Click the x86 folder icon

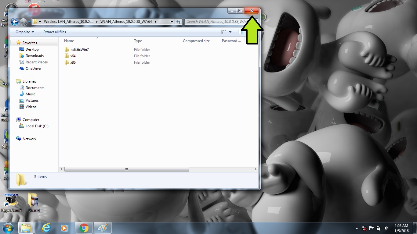(67, 62)
